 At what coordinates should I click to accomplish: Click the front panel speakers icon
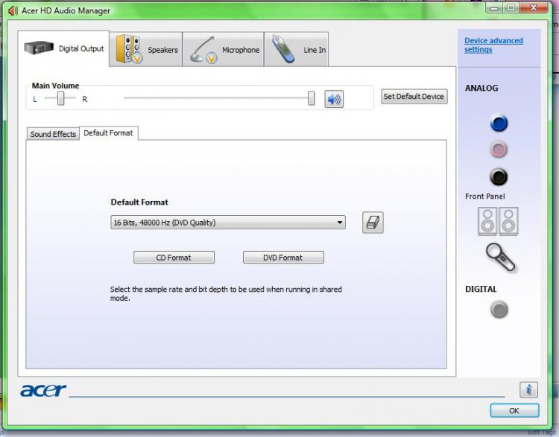(498, 221)
